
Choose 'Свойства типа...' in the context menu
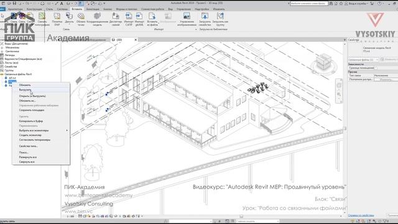click(x=29, y=146)
